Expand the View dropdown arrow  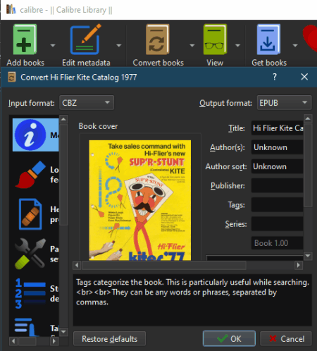(237, 45)
